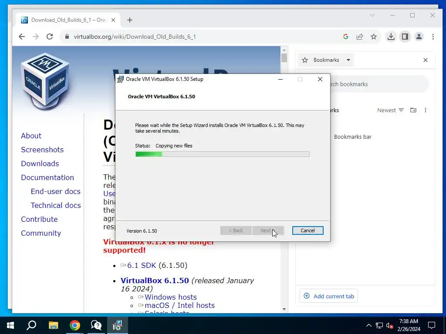Click the muted volume tray icon
446x334 pixels.
coord(390,325)
